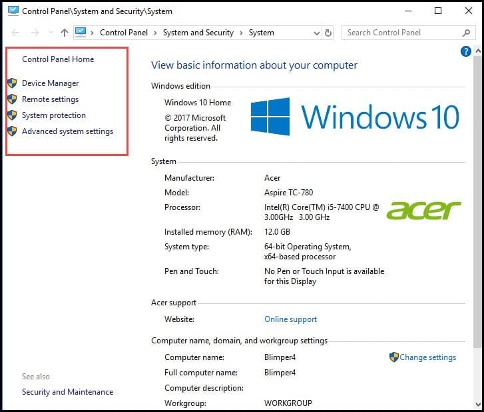The width and height of the screenshot is (484, 412).
Task: Open Advanced system settings link
Action: (68, 131)
